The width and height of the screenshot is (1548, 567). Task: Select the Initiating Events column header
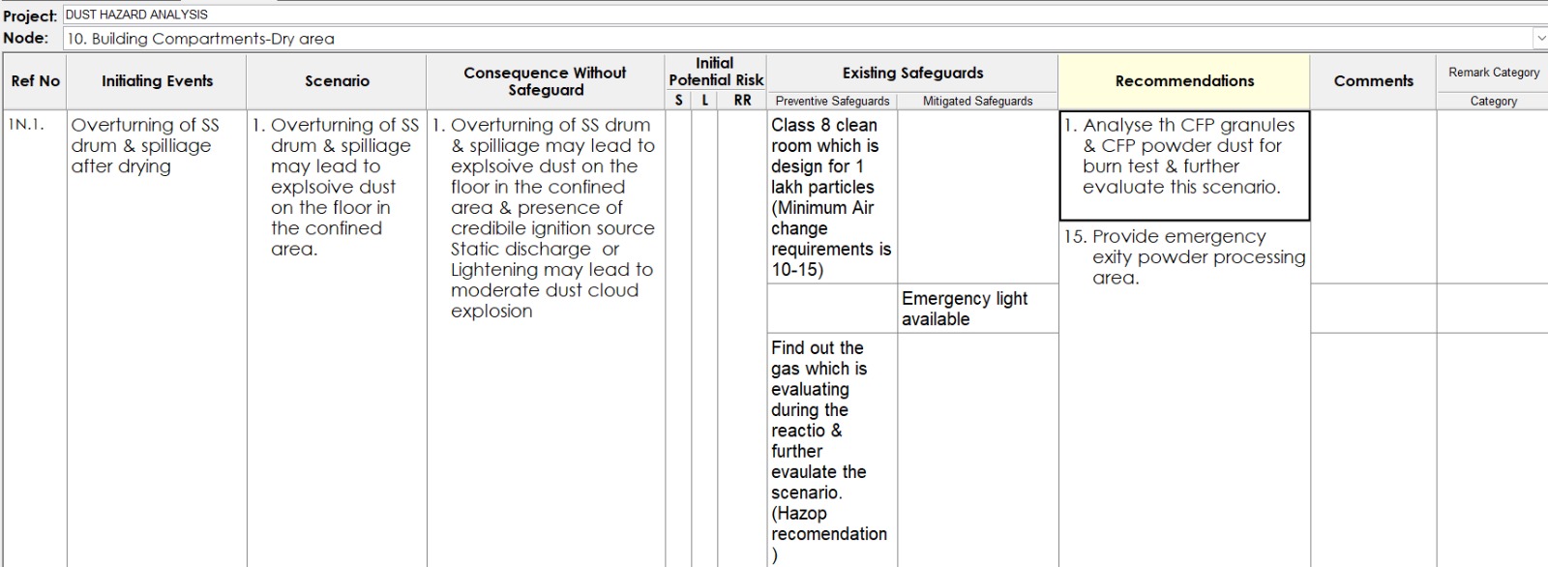tap(157, 81)
